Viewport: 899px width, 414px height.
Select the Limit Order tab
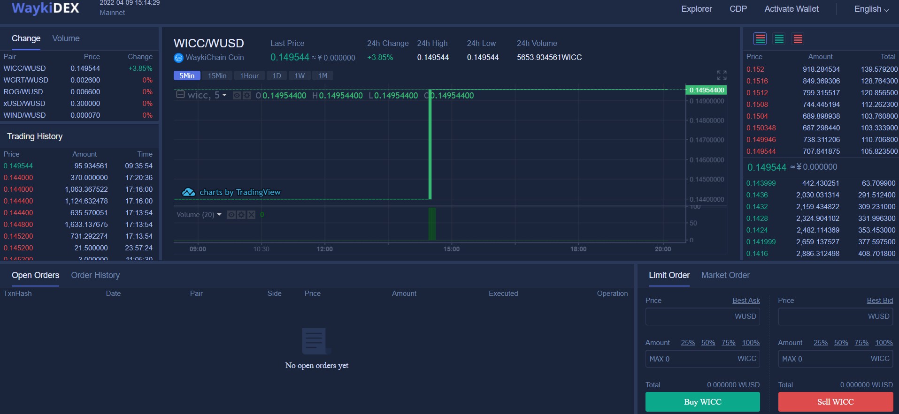(x=669, y=275)
